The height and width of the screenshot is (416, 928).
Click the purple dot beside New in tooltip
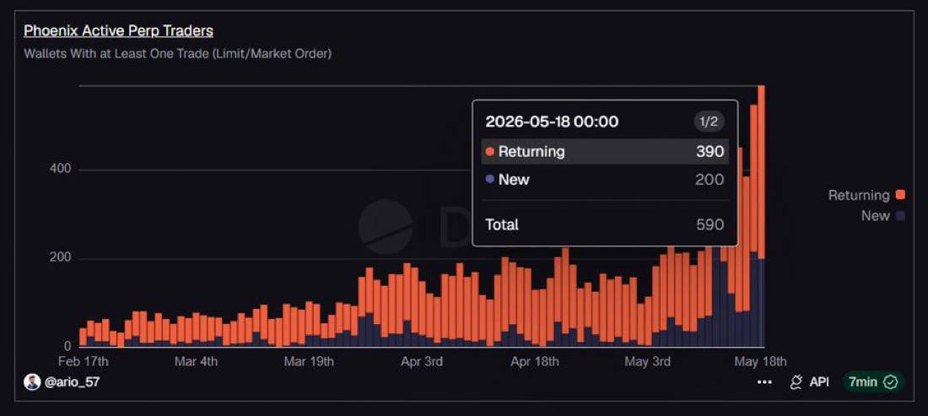pos(489,179)
